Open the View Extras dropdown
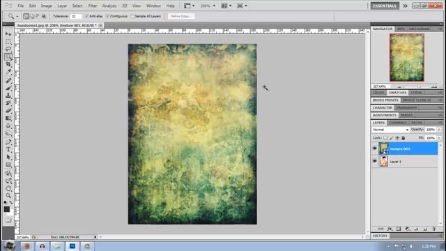 click(x=190, y=6)
